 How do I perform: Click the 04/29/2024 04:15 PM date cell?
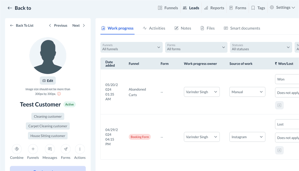tap(111, 137)
